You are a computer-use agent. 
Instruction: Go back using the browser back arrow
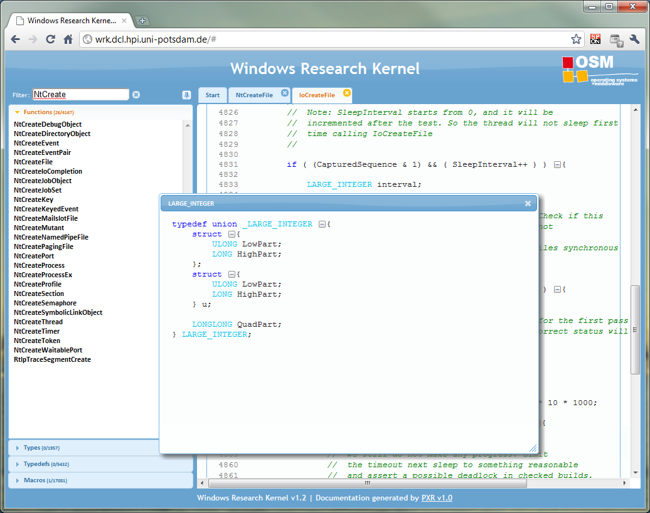[15, 40]
